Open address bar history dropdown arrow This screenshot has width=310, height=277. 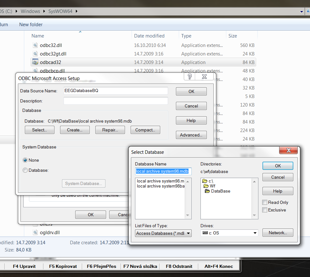pyautogui.click(x=302, y=12)
